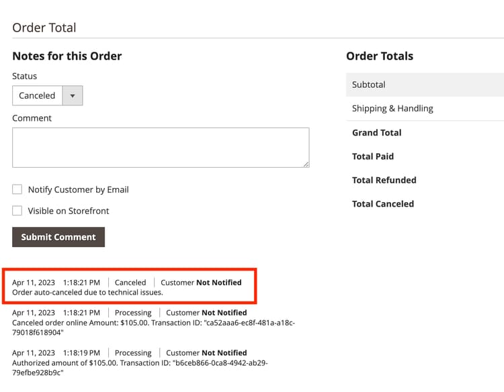Image resolution: width=504 pixels, height=392 pixels.
Task: Open the Status dropdown arrow
Action: (73, 95)
